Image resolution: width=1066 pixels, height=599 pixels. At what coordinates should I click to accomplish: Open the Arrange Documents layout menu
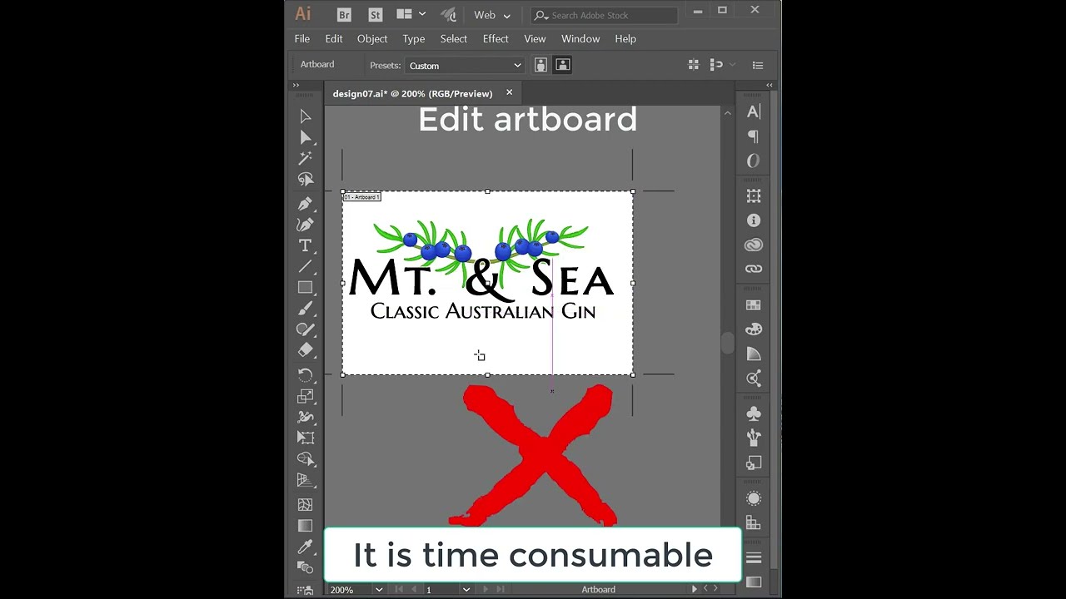pyautogui.click(x=411, y=14)
